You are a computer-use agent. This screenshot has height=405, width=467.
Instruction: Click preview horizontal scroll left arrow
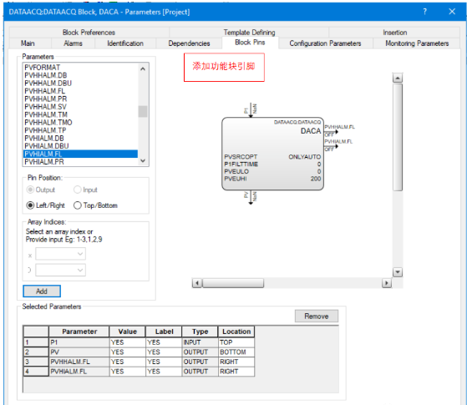[x=197, y=283]
